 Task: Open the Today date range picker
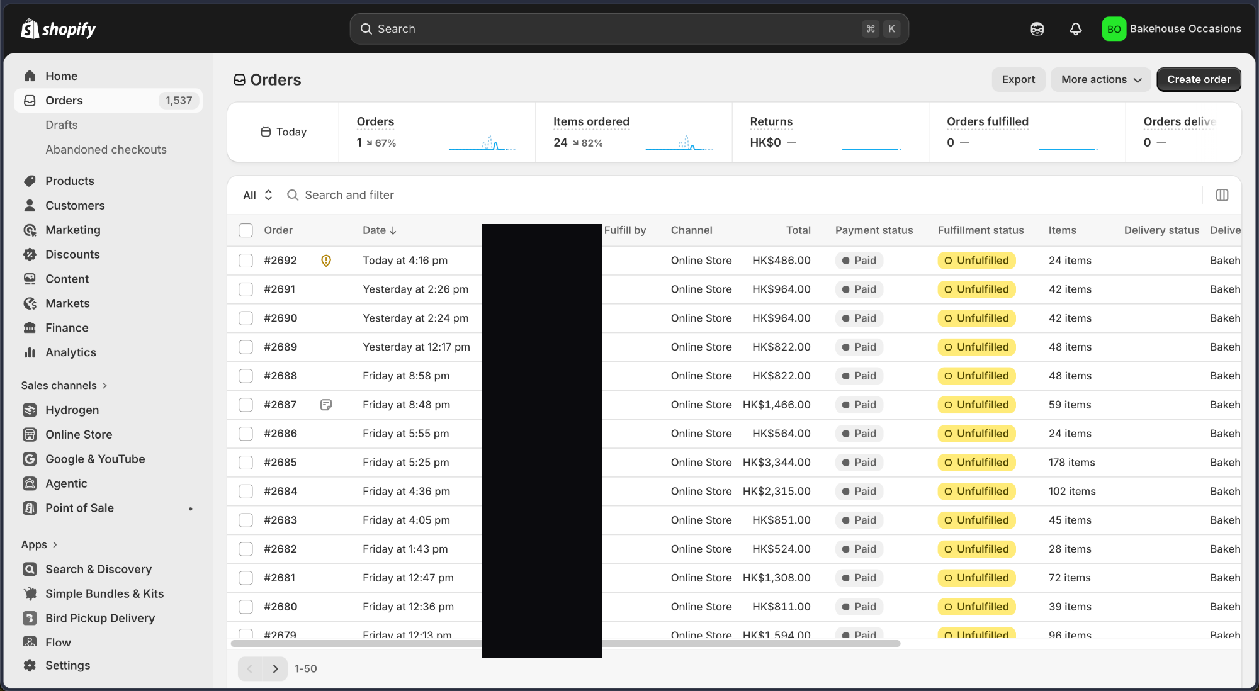coord(283,132)
